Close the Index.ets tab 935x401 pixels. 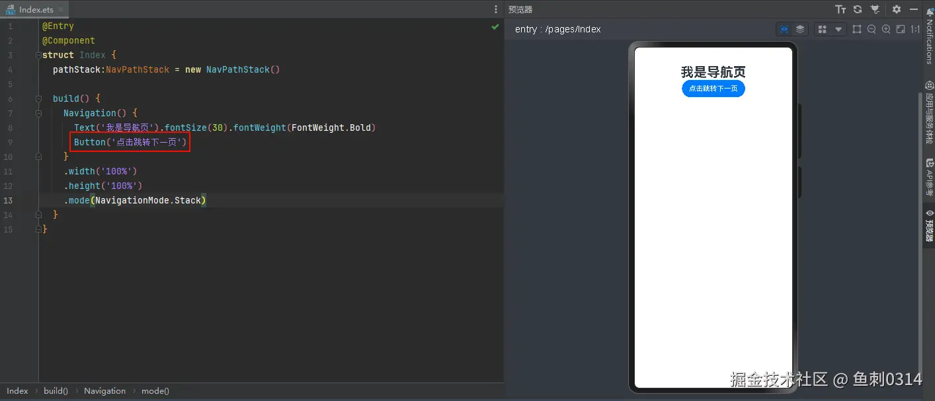pos(61,10)
